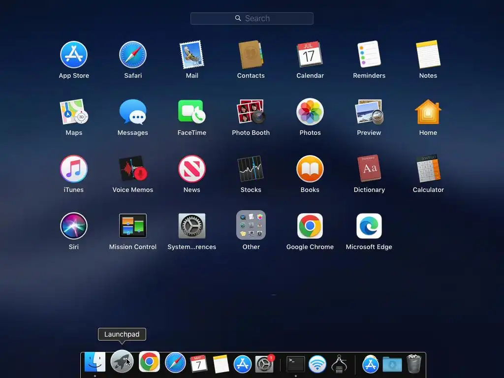Image resolution: width=504 pixels, height=378 pixels.
Task: Open the Downloads folder in the Dock
Action: point(392,365)
